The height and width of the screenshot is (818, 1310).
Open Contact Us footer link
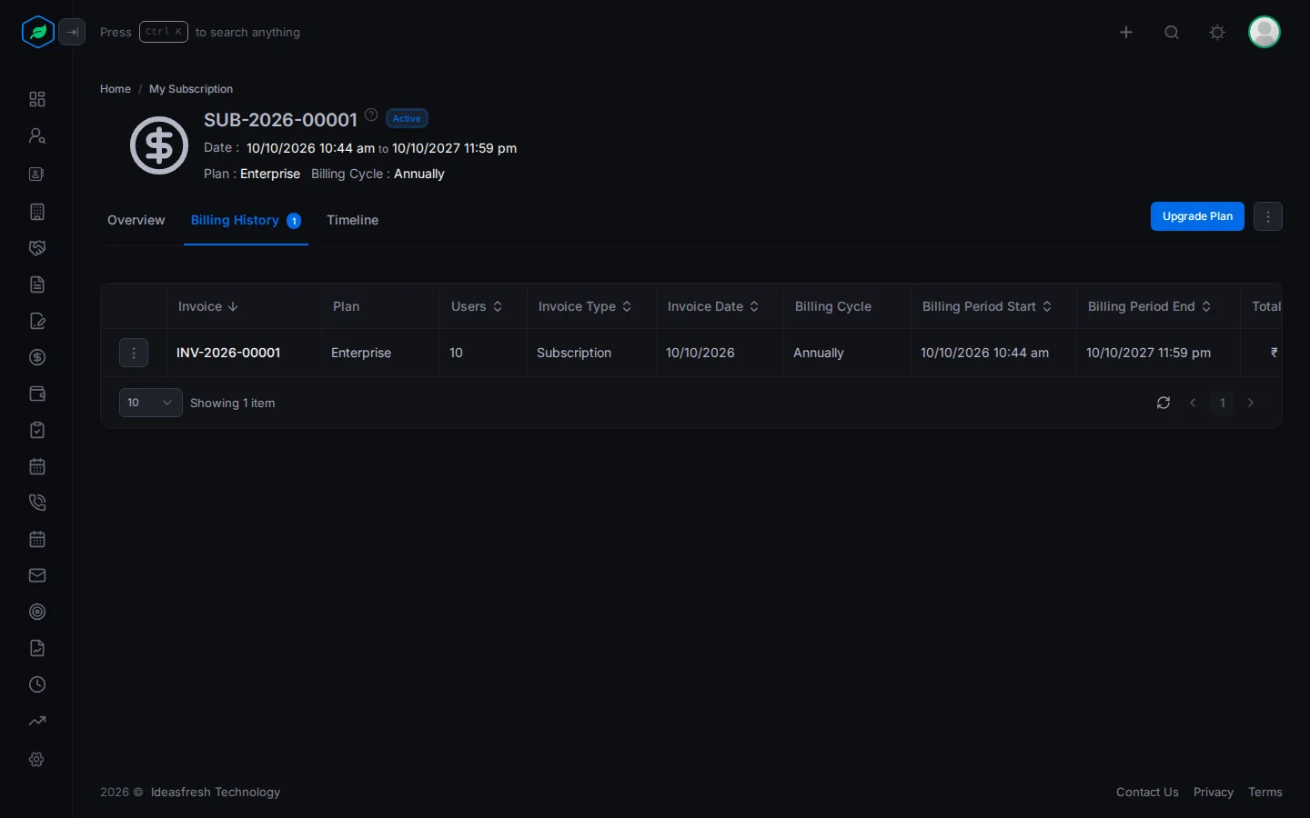[x=1147, y=793]
